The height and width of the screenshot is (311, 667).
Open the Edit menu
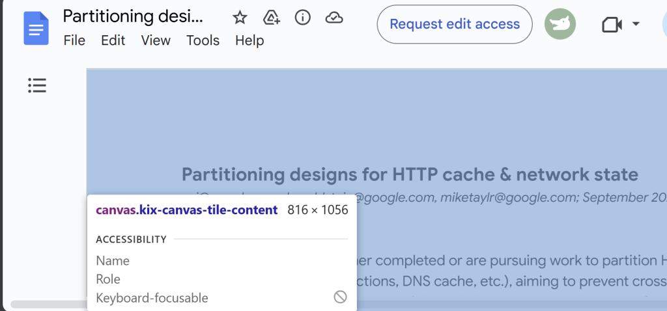[113, 40]
